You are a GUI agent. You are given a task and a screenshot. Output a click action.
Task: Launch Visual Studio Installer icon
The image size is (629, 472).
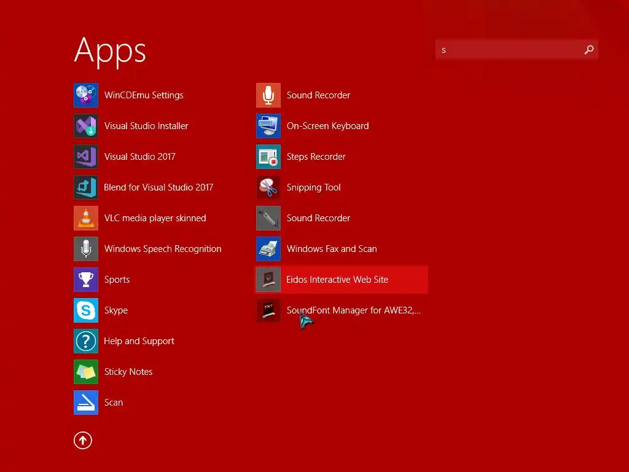[x=86, y=126]
